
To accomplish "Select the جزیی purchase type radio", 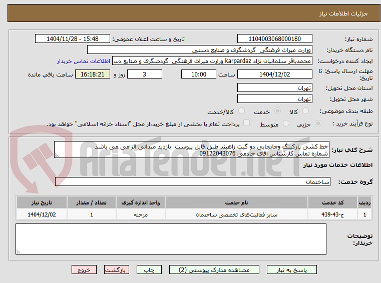I will (318, 123).
